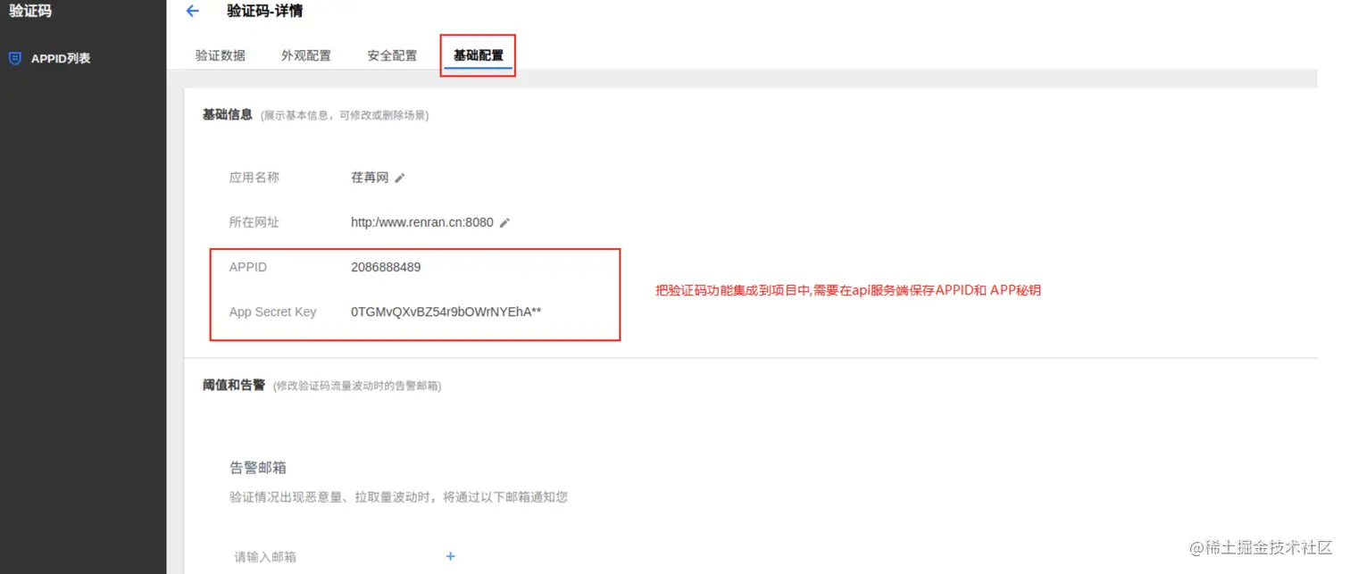Screen dimensions: 1350x574
Task: Click the 验证码 sidebar heading
Action: (30, 12)
